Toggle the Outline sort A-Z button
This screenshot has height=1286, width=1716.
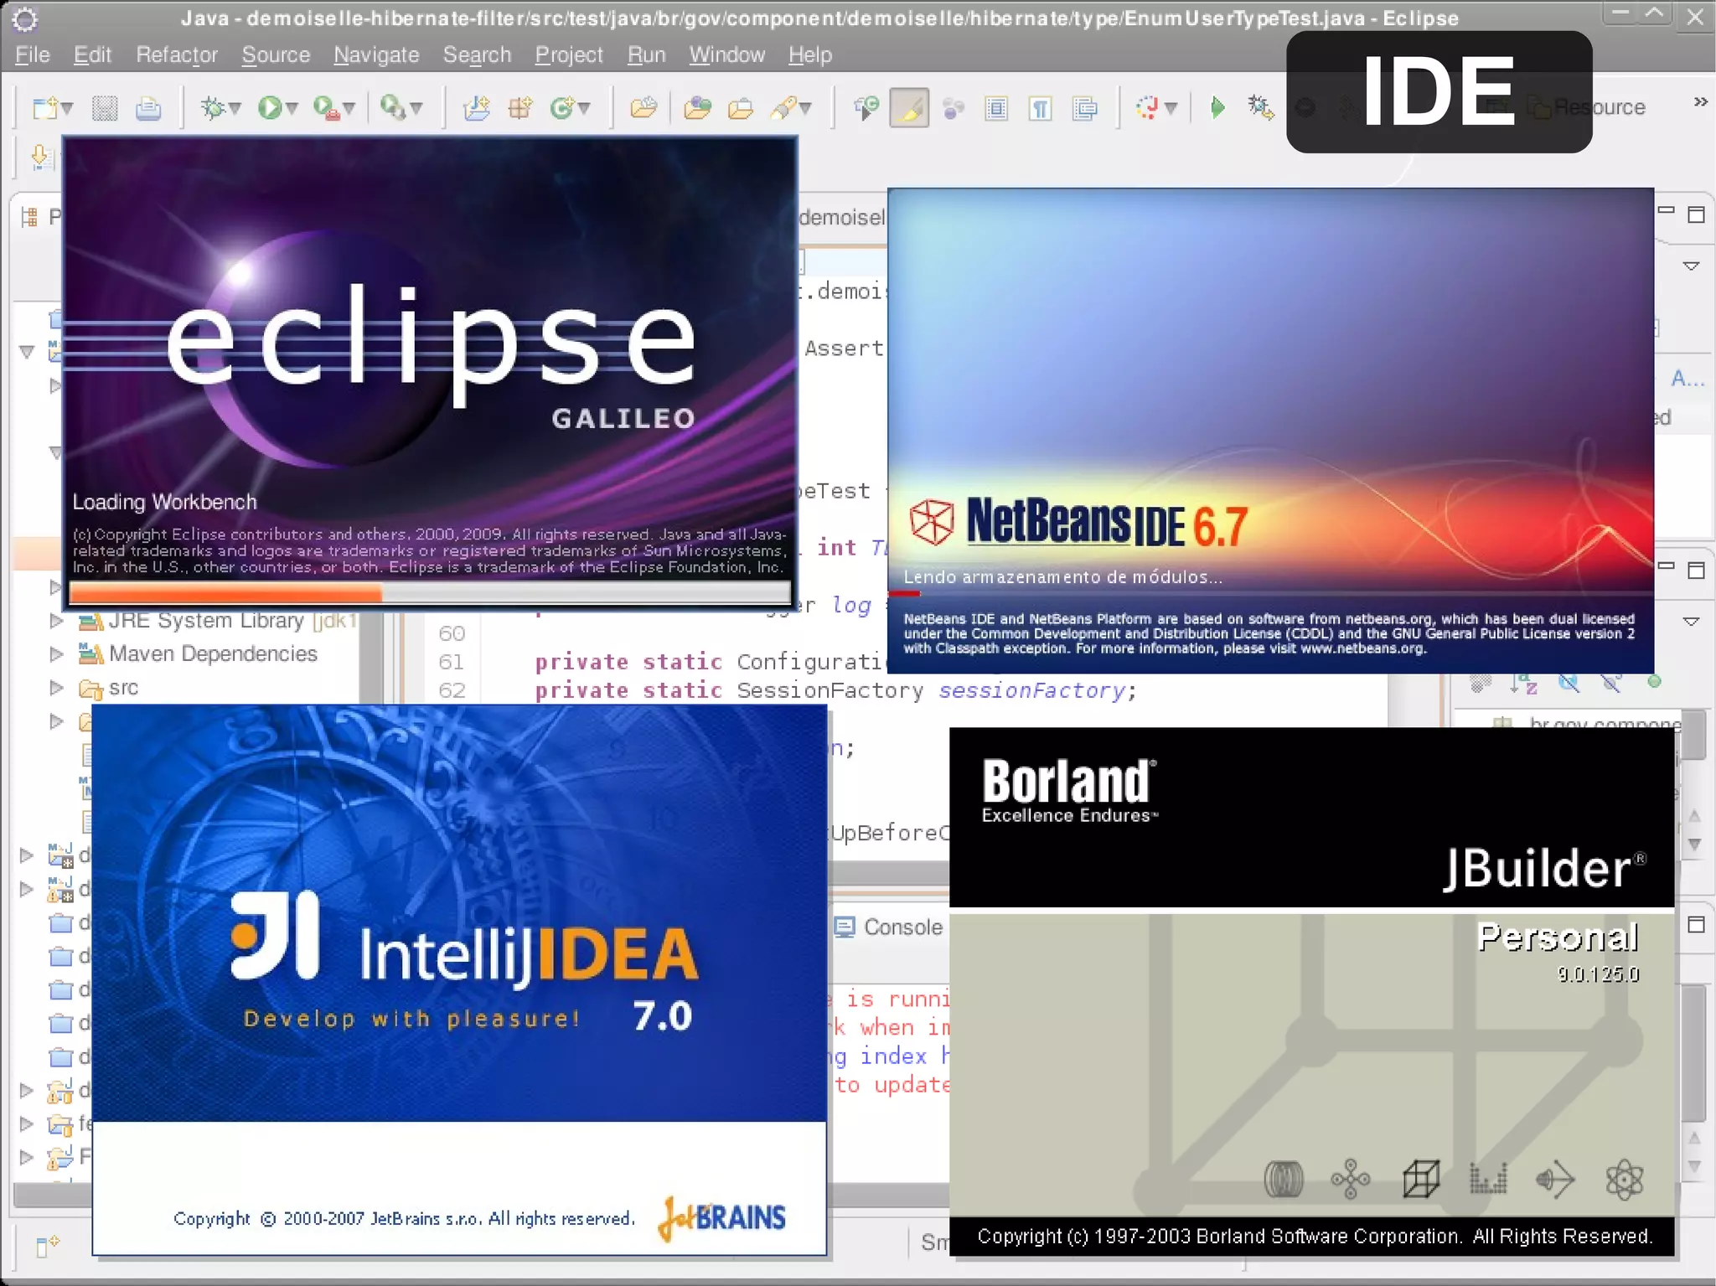(x=1524, y=684)
